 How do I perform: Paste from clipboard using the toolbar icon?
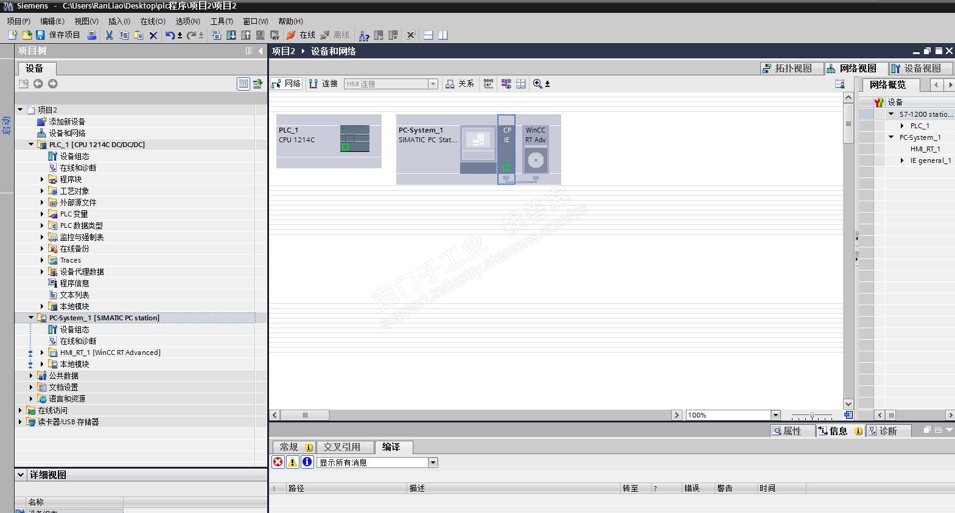click(x=138, y=35)
